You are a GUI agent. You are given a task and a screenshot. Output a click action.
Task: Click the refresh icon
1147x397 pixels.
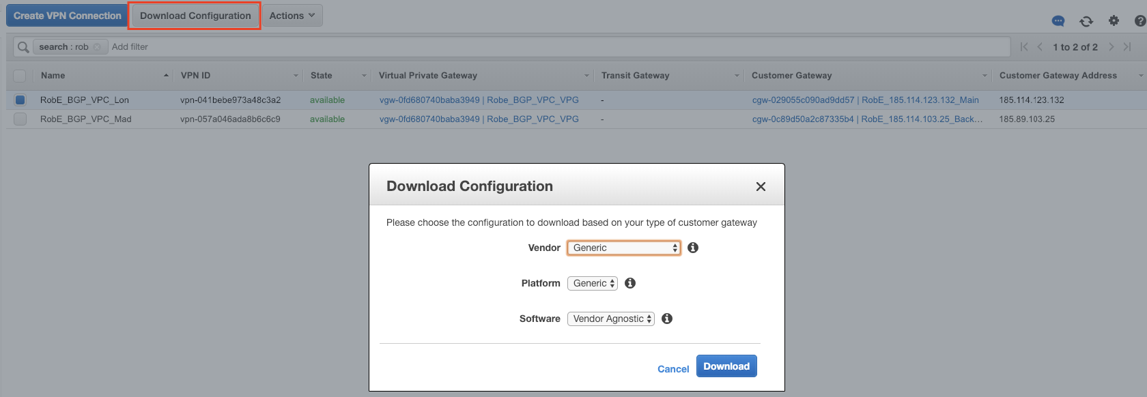[1086, 21]
